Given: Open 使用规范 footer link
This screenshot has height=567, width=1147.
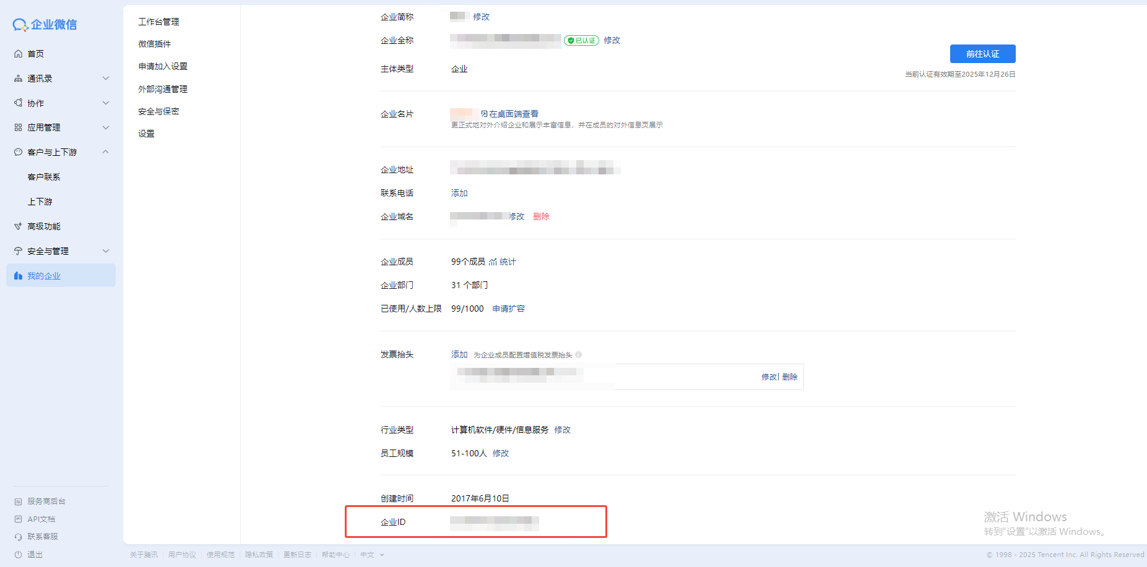Looking at the screenshot, I should (x=220, y=555).
